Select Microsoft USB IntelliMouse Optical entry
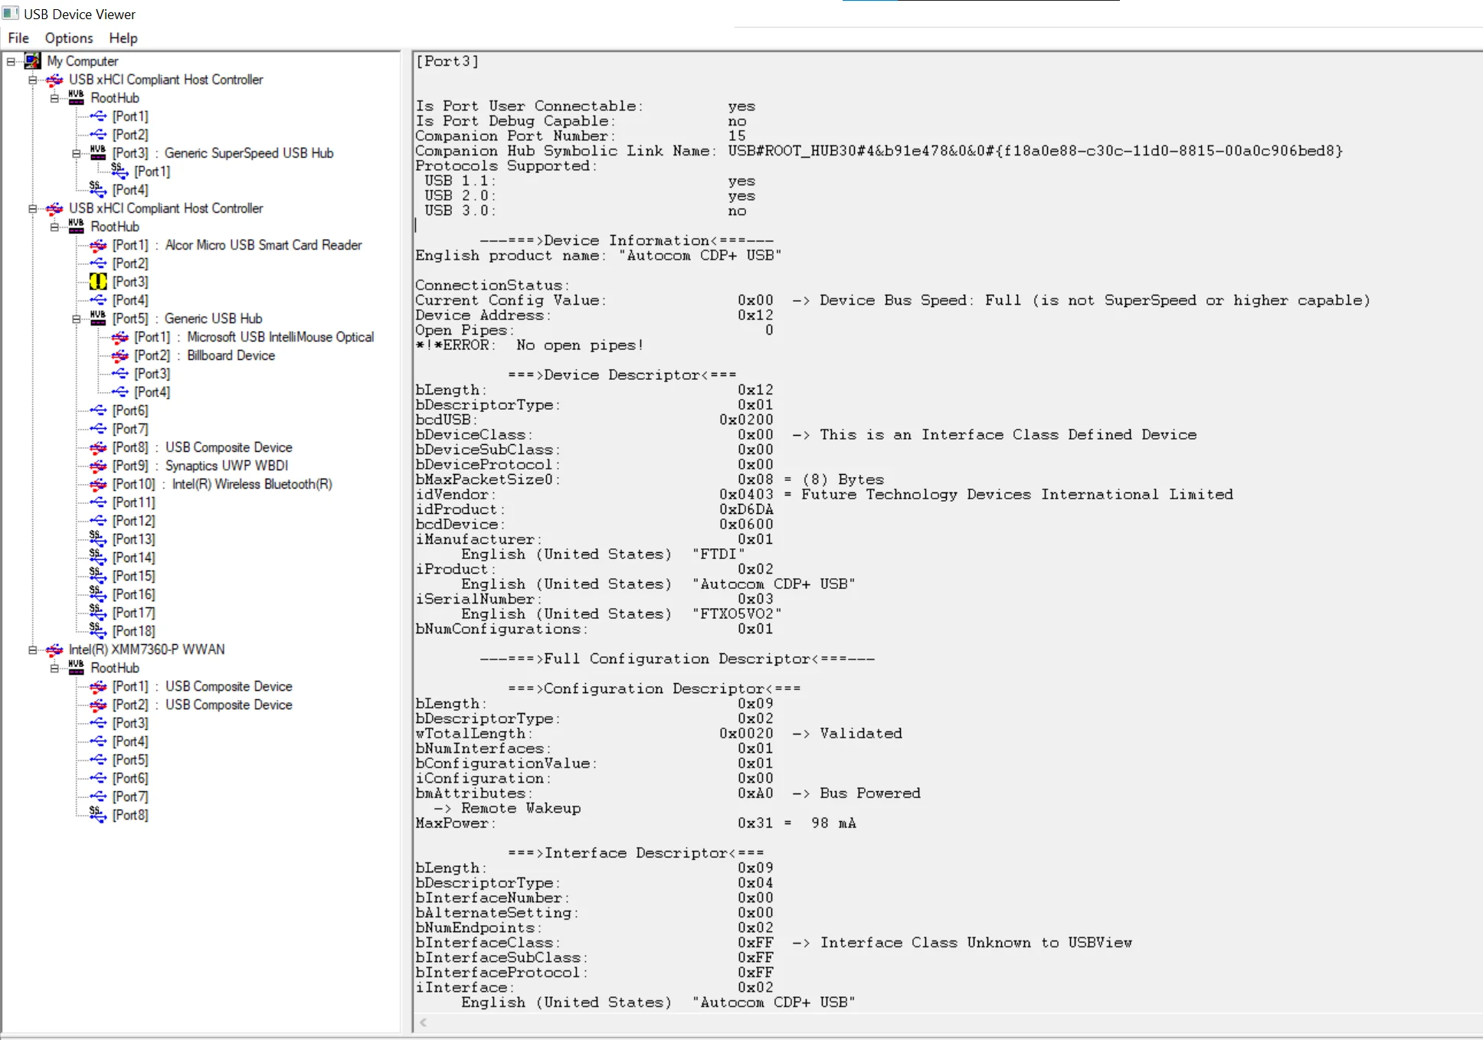Screen dimensions: 1483x1040 tap(280, 337)
